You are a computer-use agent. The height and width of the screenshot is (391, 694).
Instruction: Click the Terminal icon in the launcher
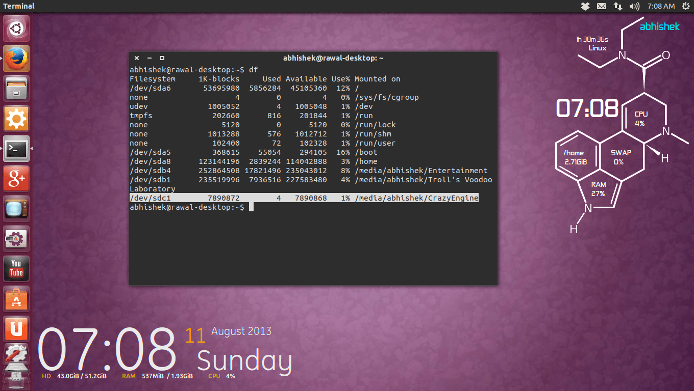16,149
